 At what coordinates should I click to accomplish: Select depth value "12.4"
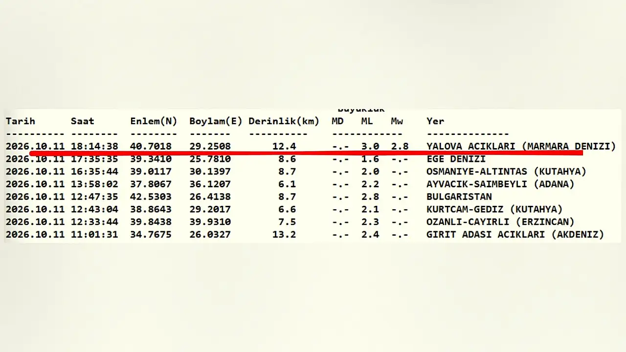(x=284, y=146)
